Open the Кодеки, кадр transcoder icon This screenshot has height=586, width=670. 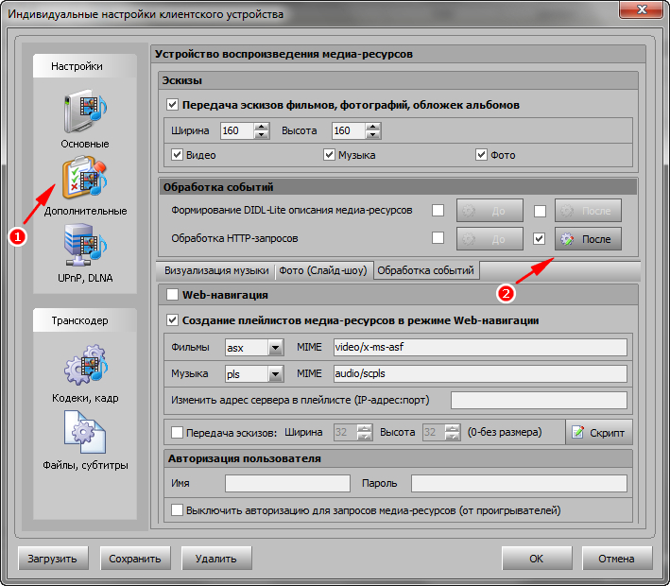coord(85,370)
